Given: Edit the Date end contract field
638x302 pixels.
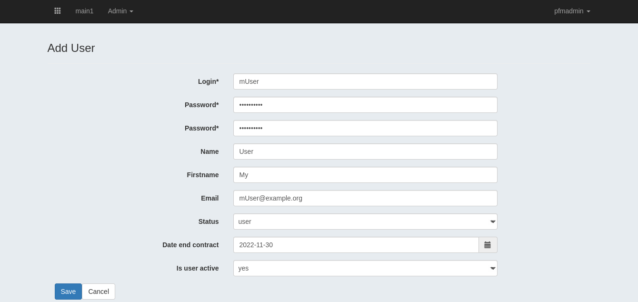Looking at the screenshot, I should [x=356, y=245].
